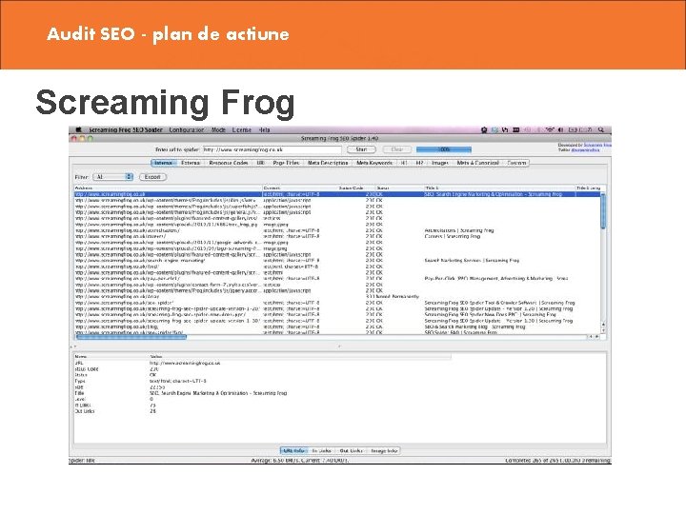Viewport: 686px width, 514px height.
Task: Switch to the Page Titles tab
Action: click(x=286, y=163)
